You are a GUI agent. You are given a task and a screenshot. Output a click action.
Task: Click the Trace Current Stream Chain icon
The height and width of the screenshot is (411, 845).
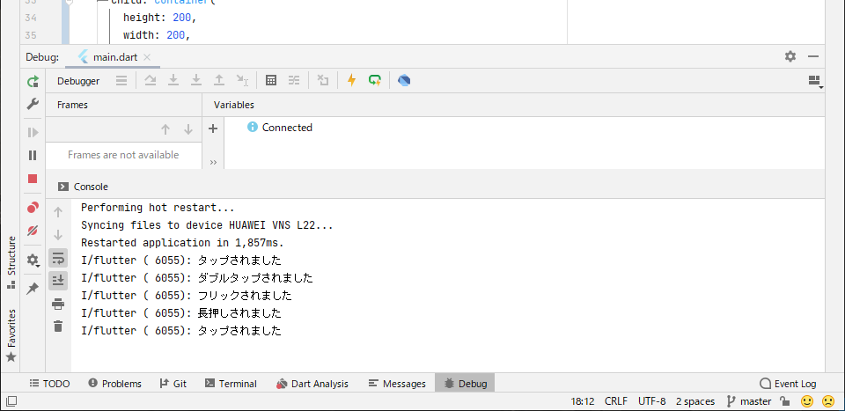[294, 81]
